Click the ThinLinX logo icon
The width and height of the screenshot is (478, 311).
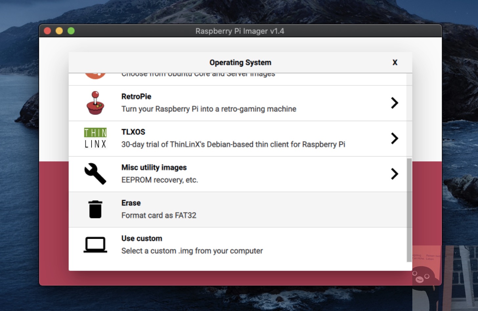pos(95,138)
